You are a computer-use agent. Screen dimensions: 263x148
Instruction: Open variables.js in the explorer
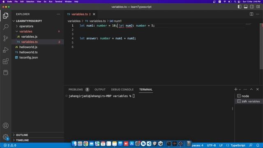[x=38, y=37]
